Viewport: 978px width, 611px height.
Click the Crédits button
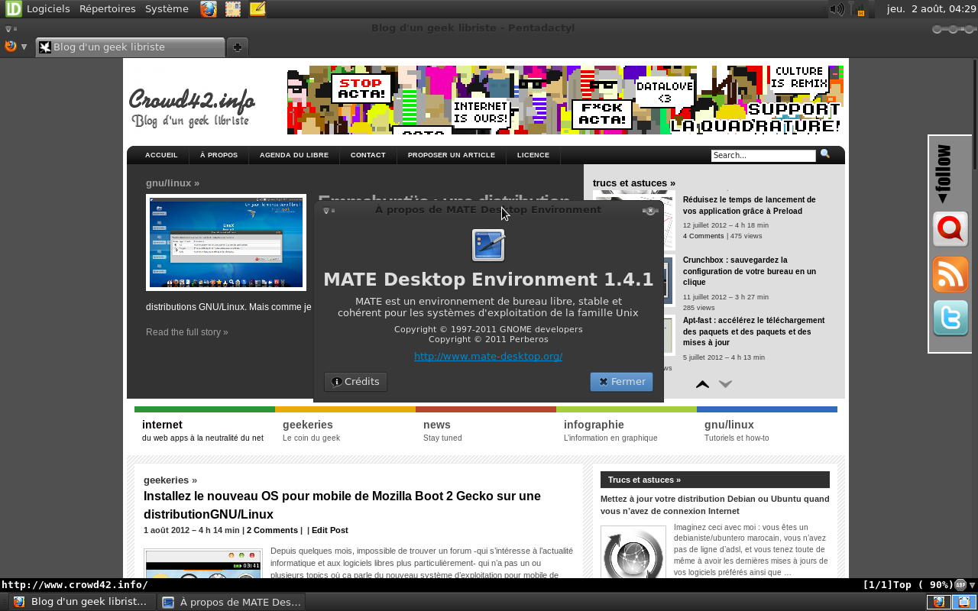(355, 382)
